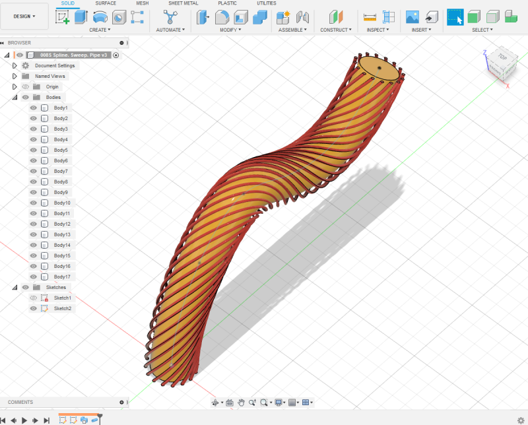Select the Revolve tool icon

(x=100, y=17)
